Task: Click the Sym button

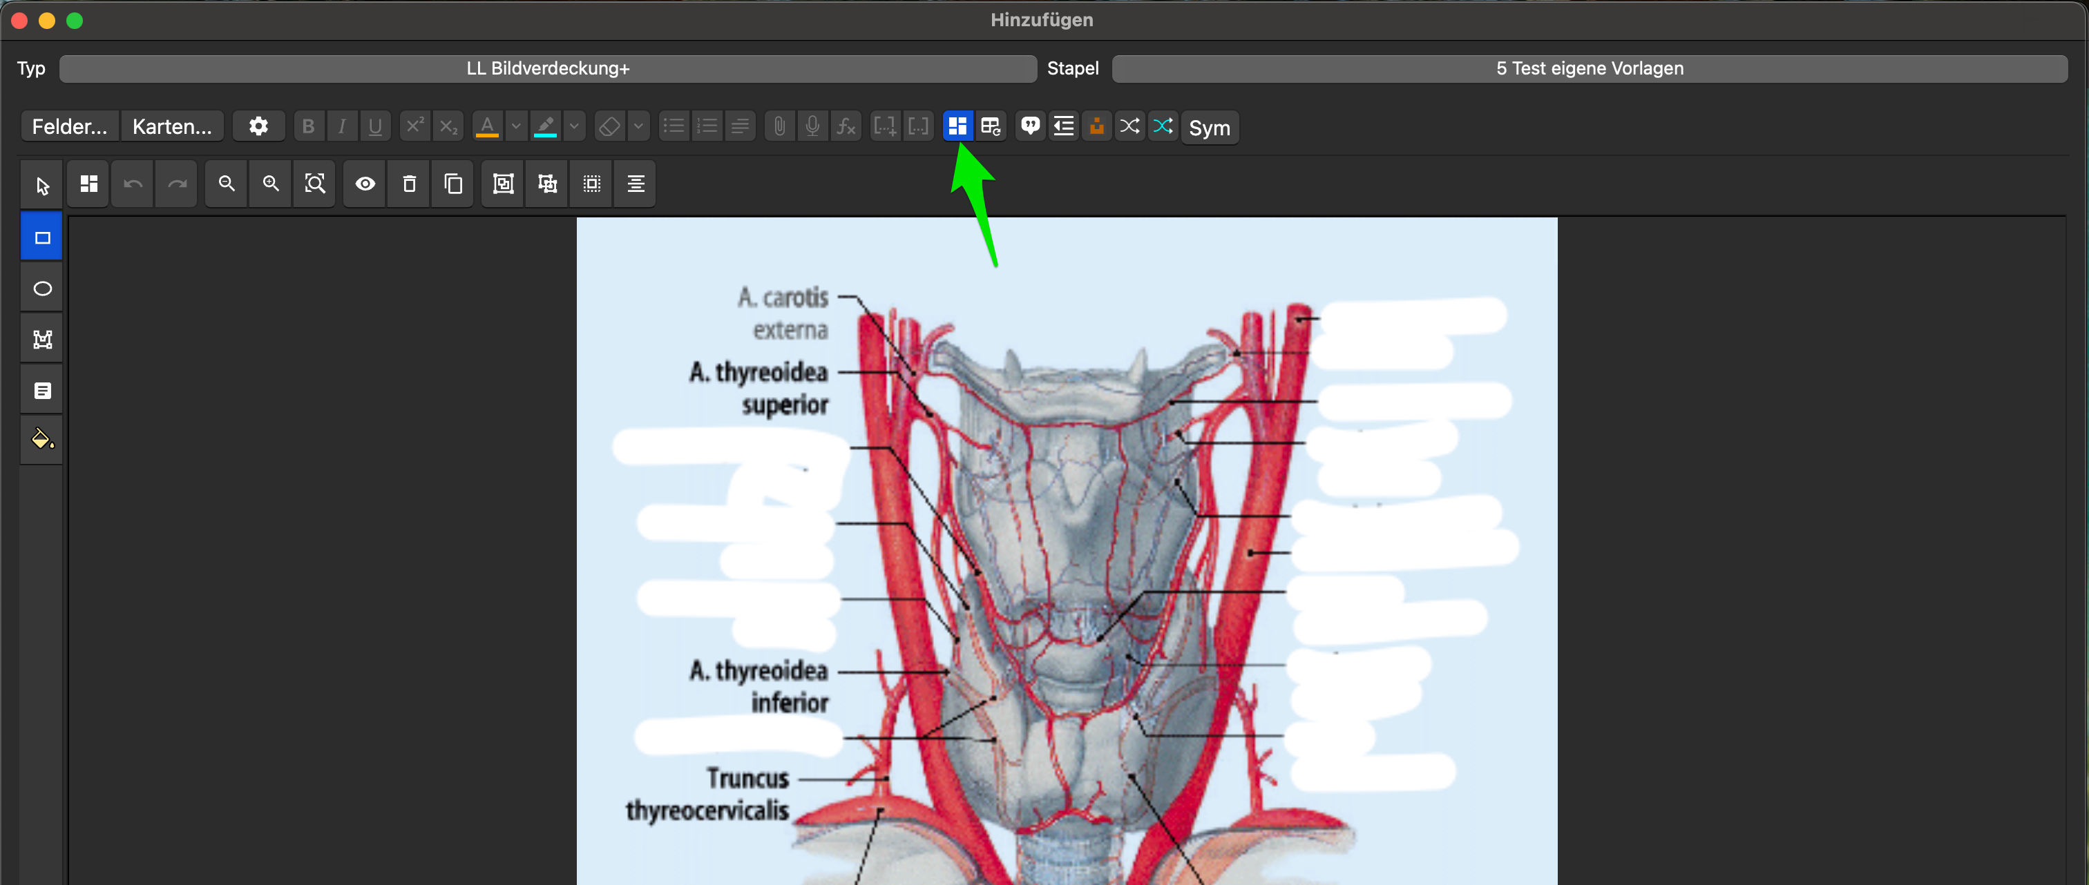Action: click(1208, 127)
